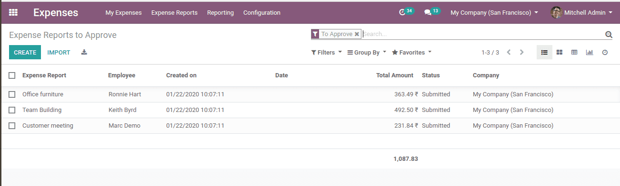Click the CREATE button
This screenshot has height=186, width=620.
coord(25,52)
